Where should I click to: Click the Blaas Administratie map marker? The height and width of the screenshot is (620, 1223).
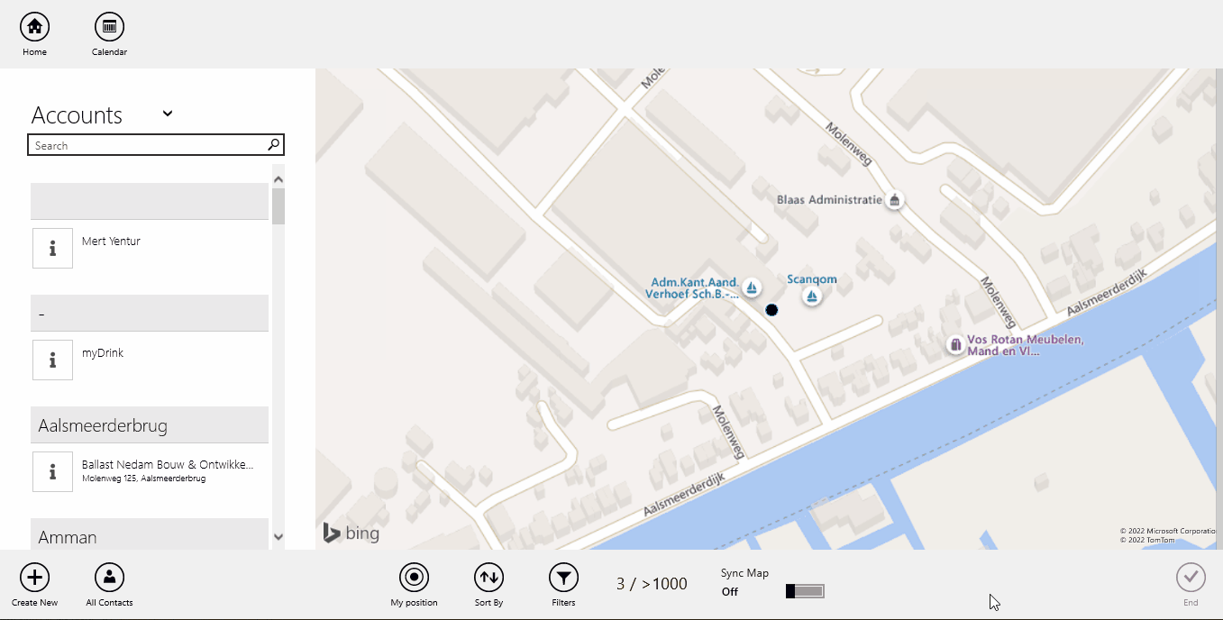[894, 200]
